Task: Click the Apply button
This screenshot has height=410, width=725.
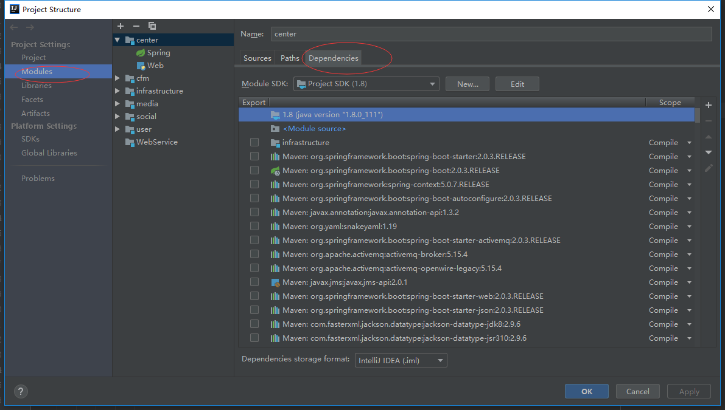Action: click(689, 391)
